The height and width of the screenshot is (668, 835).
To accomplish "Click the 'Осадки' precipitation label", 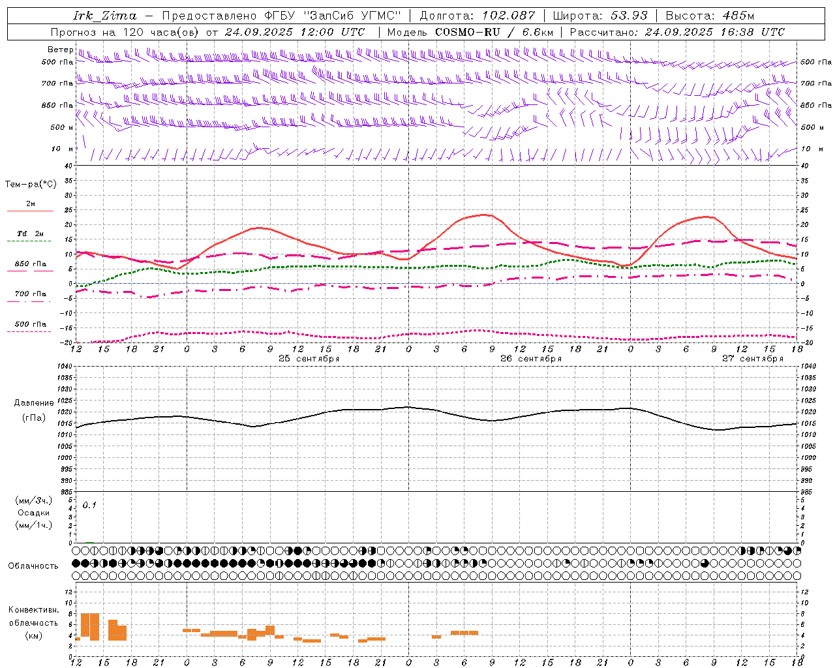I will [34, 513].
